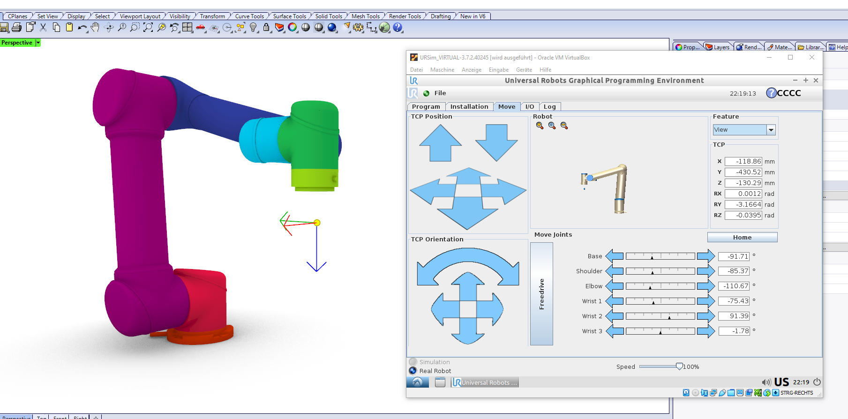This screenshot has height=419, width=848.
Task: Switch to the Log tab
Action: coord(550,106)
